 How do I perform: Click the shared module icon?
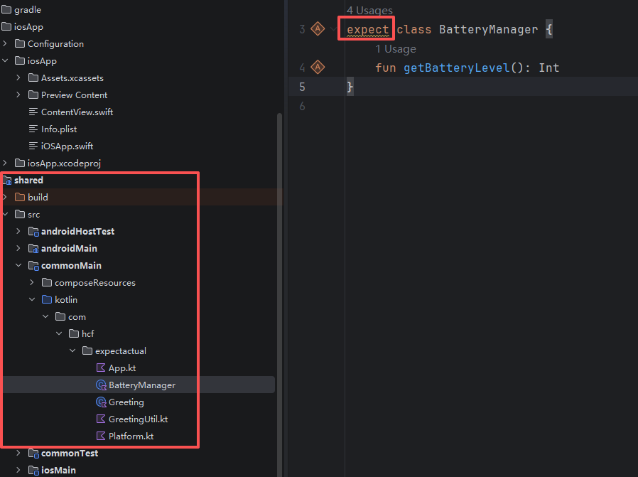pyautogui.click(x=7, y=181)
